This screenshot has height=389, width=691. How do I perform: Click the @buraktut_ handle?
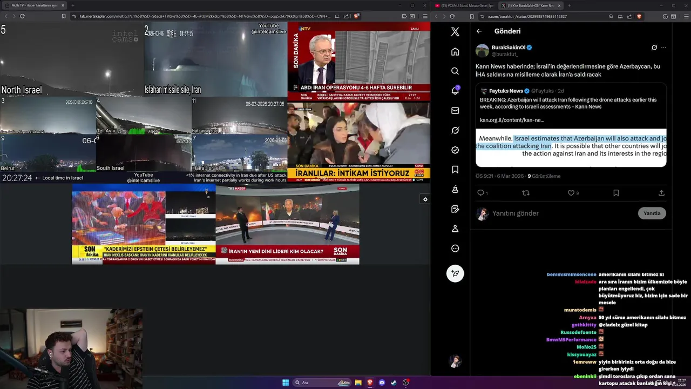tap(505, 54)
